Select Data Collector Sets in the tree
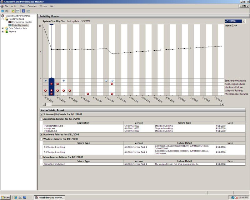250x200 pixels. pyautogui.click(x=17, y=28)
